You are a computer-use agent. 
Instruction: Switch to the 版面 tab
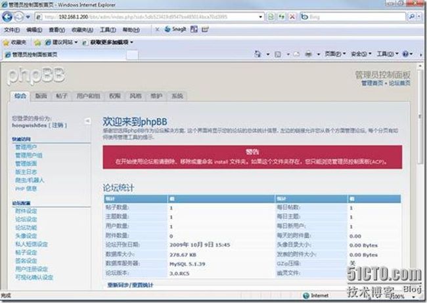pyautogui.click(x=41, y=96)
